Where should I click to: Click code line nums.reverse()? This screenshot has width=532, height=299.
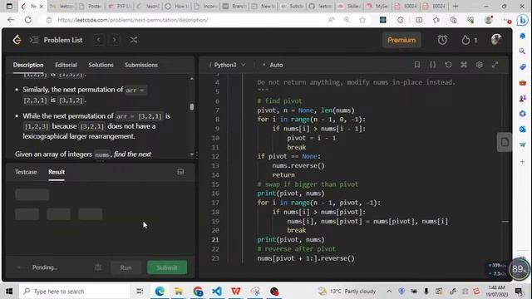point(298,165)
